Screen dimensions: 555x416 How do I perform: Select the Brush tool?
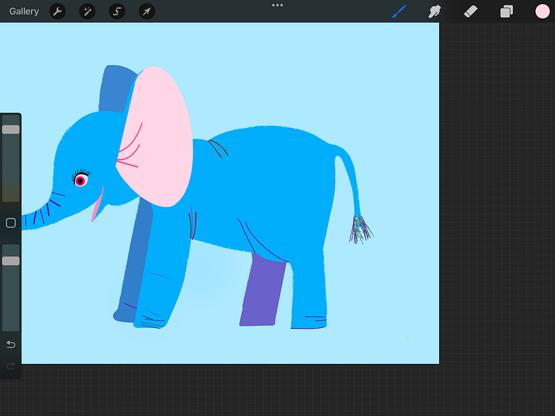399,11
